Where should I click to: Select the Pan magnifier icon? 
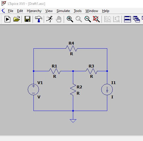pos(79,19)
